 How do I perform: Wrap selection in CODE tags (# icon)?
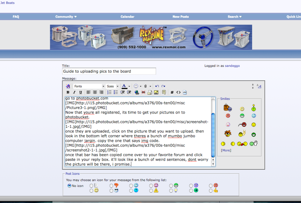coord(172,92)
